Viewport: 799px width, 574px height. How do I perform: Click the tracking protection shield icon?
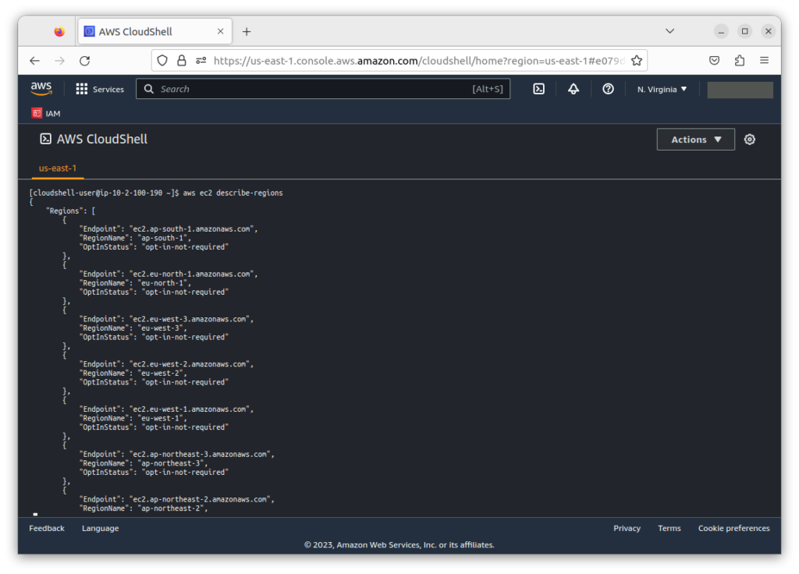pyautogui.click(x=162, y=61)
